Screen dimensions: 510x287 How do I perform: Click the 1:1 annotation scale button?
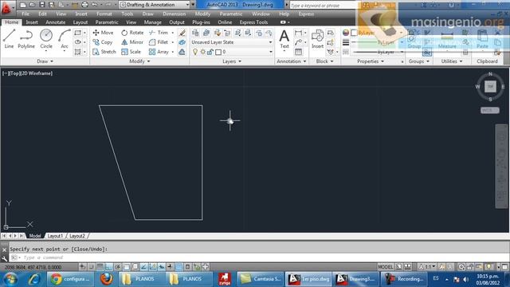[427, 267]
